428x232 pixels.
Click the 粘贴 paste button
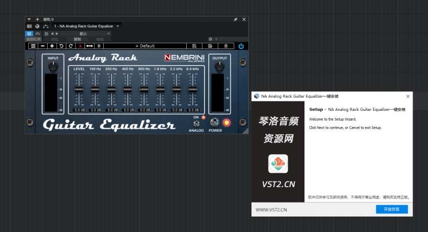click(x=100, y=39)
